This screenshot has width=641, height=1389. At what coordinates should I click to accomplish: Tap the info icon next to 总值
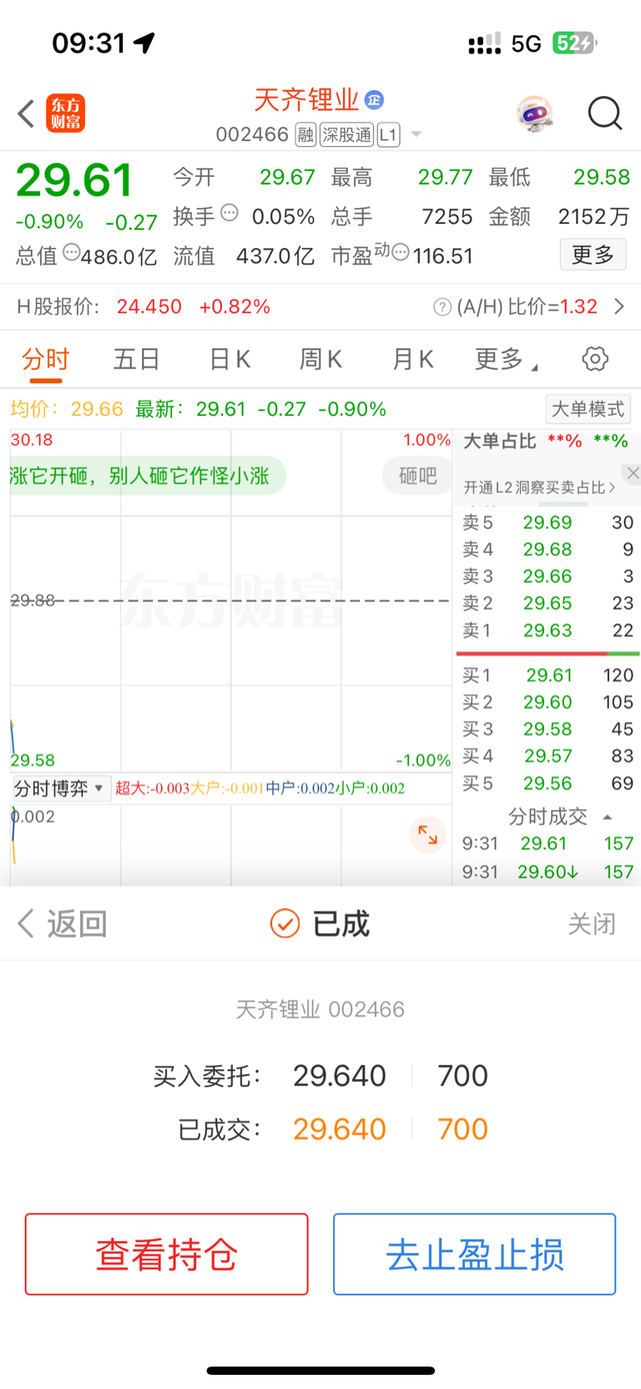click(x=72, y=251)
